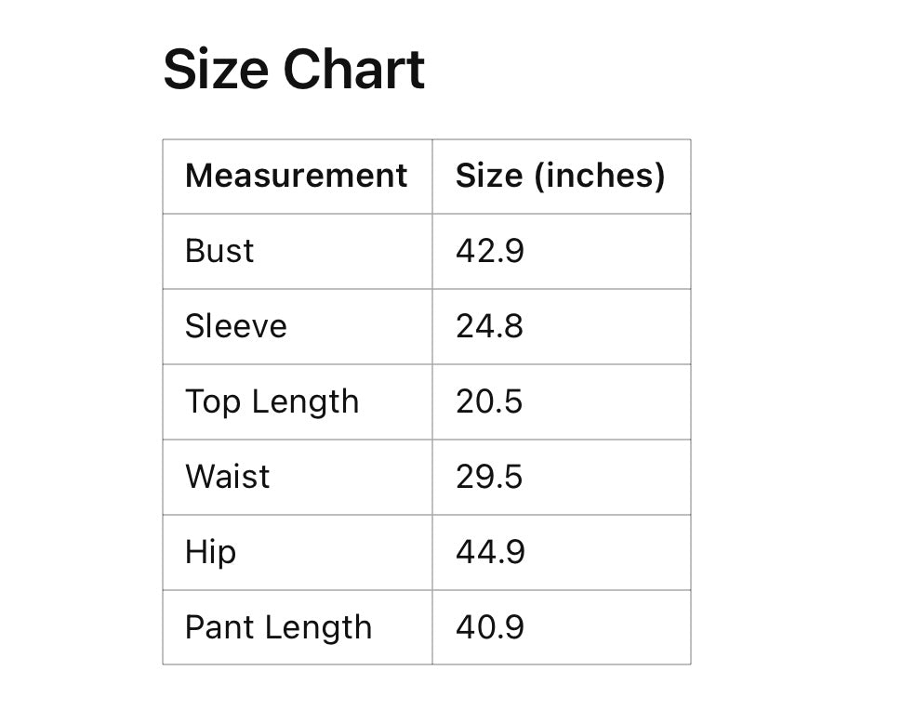Click "(inches)" in the column header
The width and height of the screenshot is (902, 723).
pyautogui.click(x=599, y=176)
